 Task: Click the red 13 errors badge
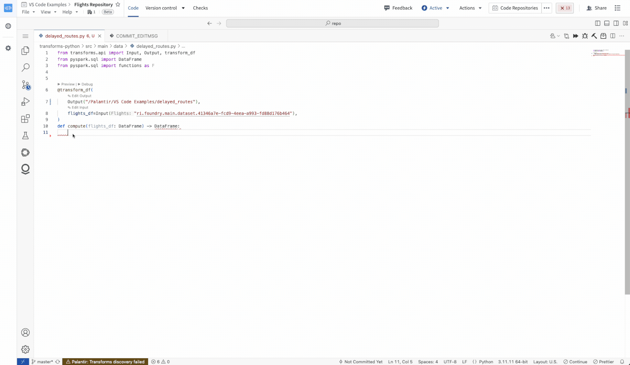(x=565, y=8)
